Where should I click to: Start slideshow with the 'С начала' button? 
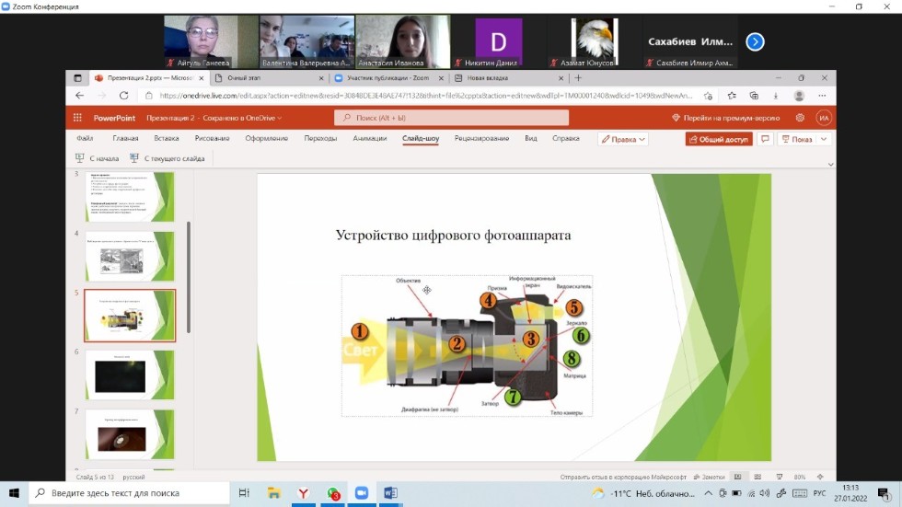(x=97, y=158)
